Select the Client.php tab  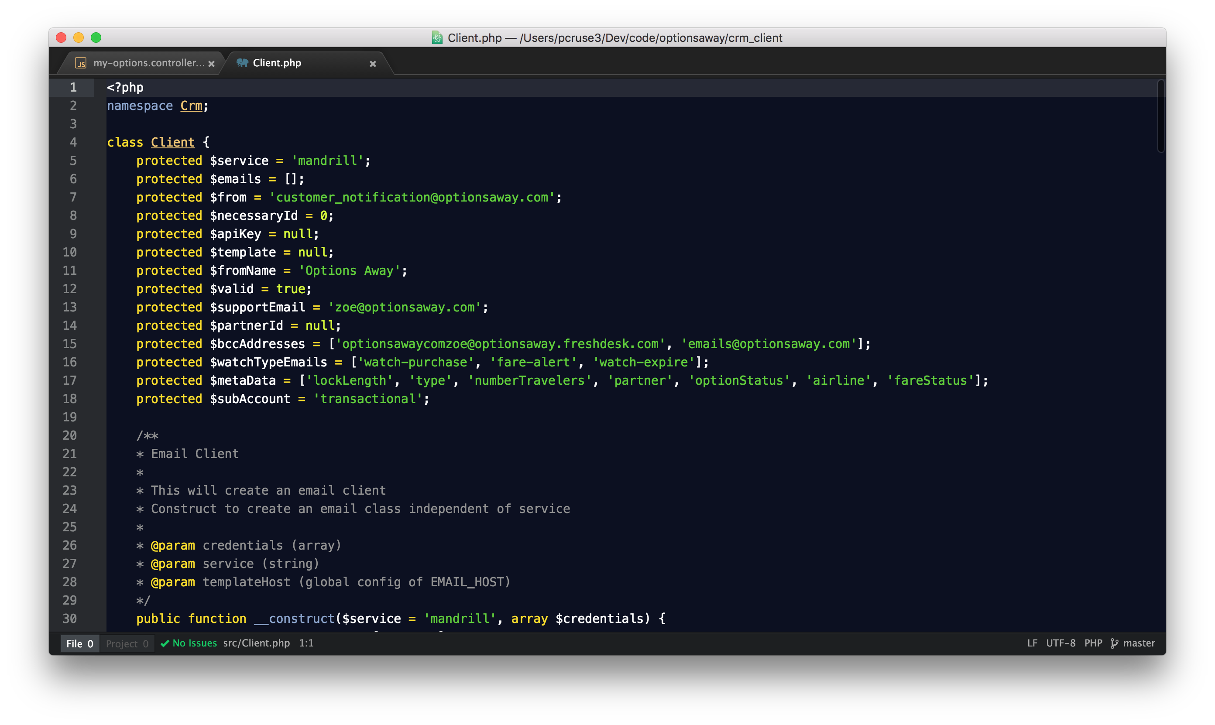[x=277, y=63]
